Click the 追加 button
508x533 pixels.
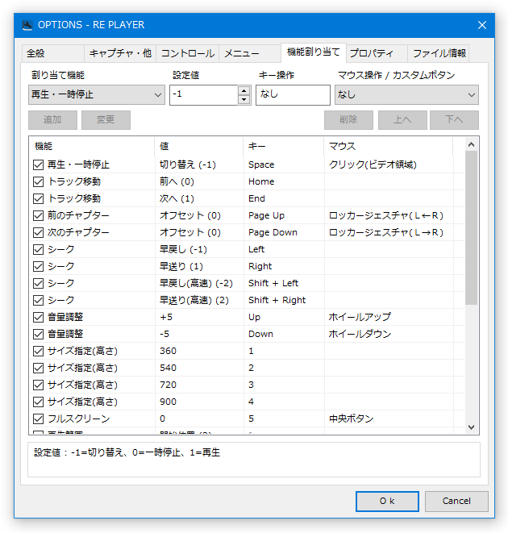52,120
